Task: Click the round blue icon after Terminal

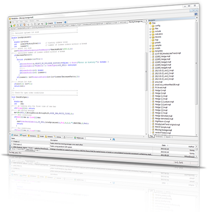Action: (65, 22)
